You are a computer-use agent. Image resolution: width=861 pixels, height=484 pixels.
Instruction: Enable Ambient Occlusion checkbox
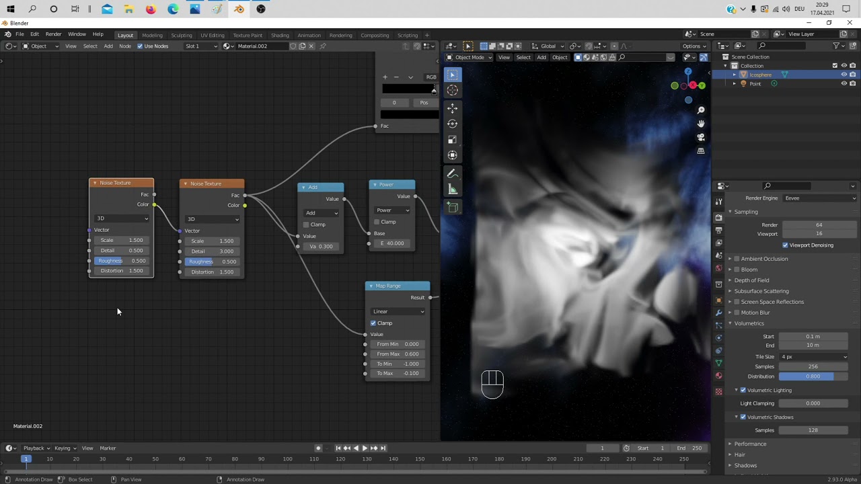pos(737,259)
